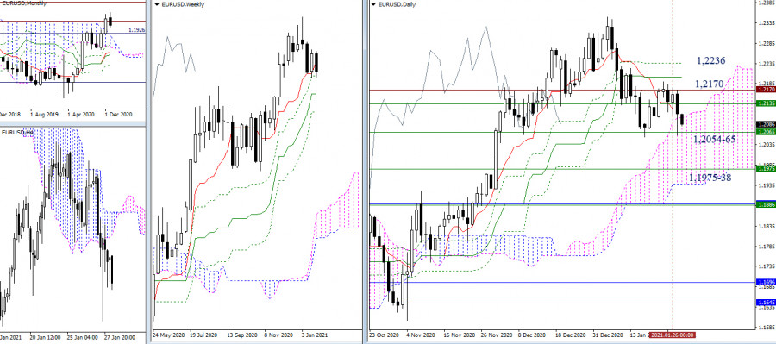Click the green 1.2135 price level label
The height and width of the screenshot is (344, 776).
(x=766, y=103)
